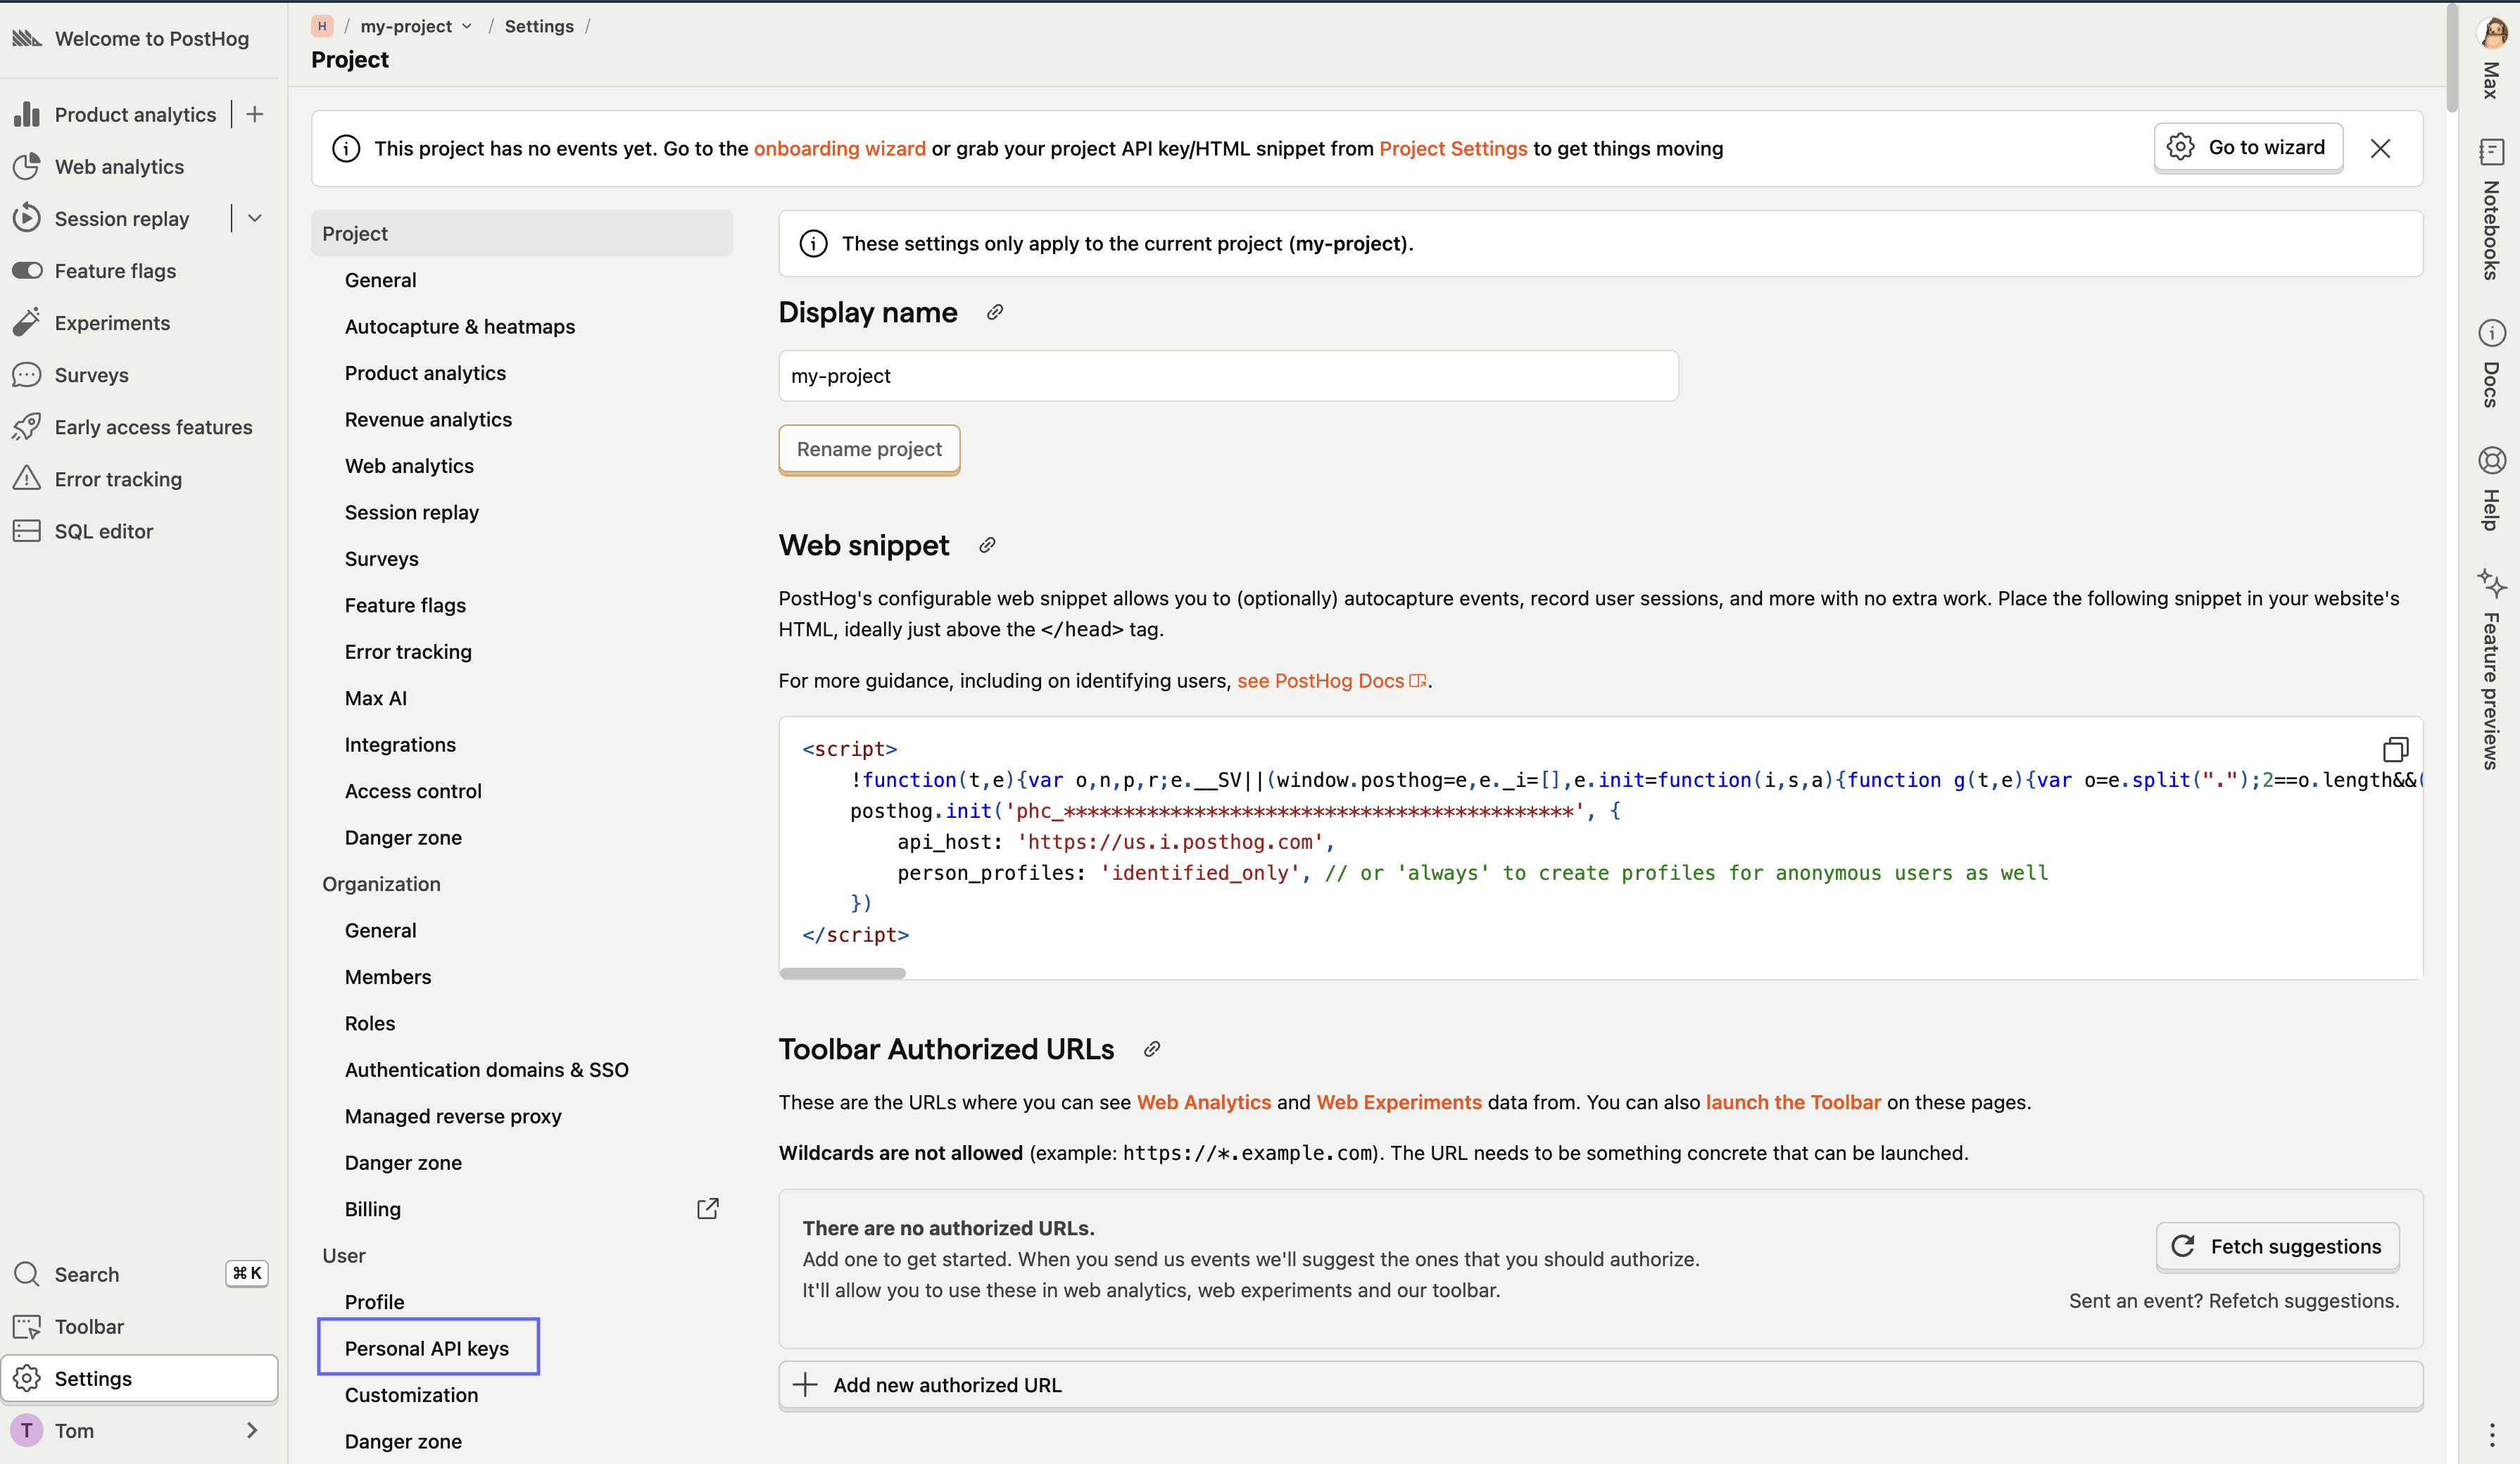Image resolution: width=2520 pixels, height=1464 pixels.
Task: Click inside the Display name input field
Action: (1227, 376)
